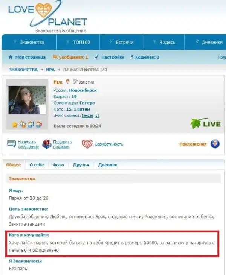The image size is (226, 275).
Task: Click the Приложения link
Action: point(193,144)
